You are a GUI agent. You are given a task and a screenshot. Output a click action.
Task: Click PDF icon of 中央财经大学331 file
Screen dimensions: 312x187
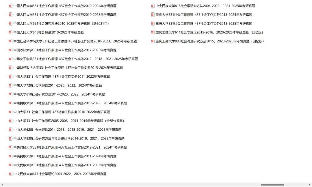[x=10, y=147]
